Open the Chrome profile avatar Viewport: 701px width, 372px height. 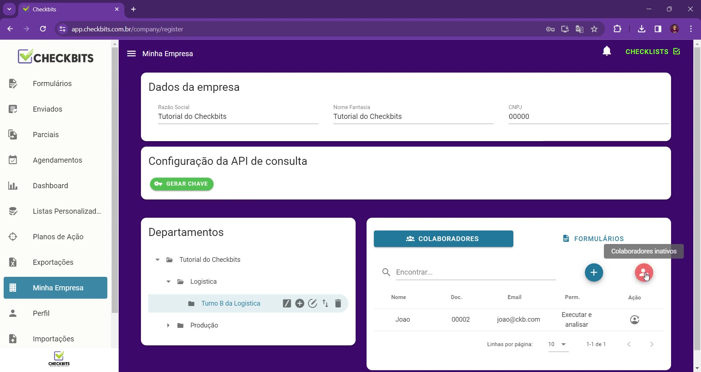675,29
